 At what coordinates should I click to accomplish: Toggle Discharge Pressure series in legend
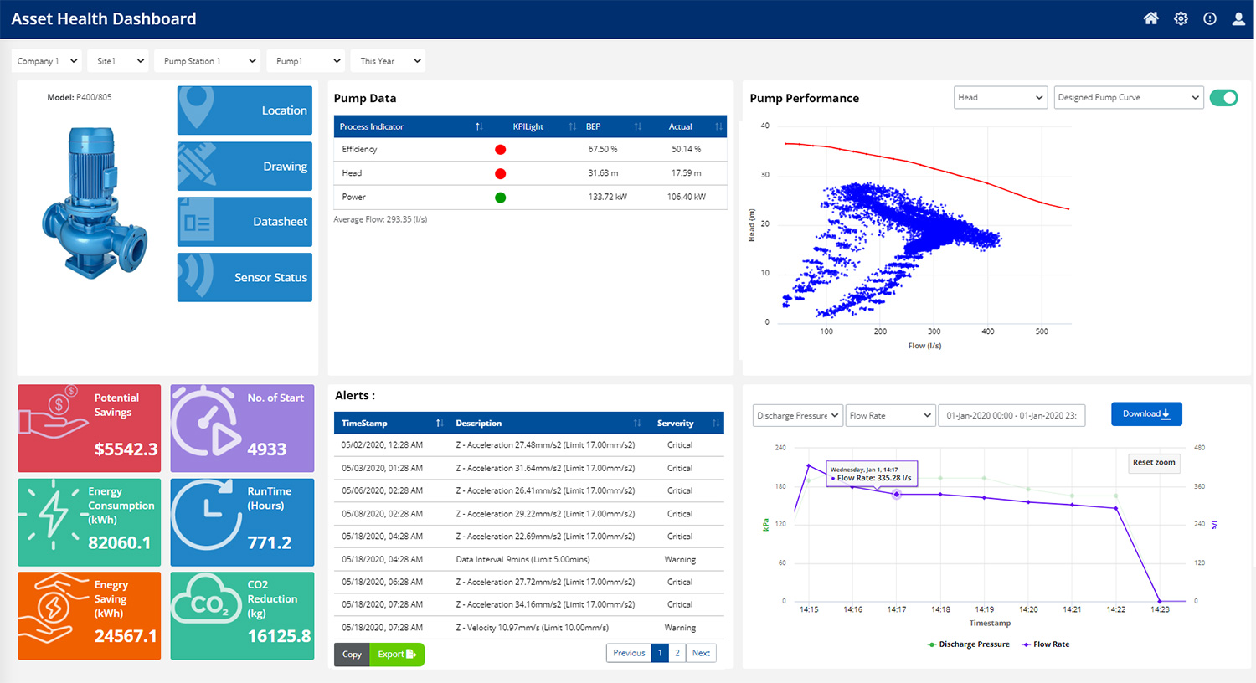pos(968,644)
